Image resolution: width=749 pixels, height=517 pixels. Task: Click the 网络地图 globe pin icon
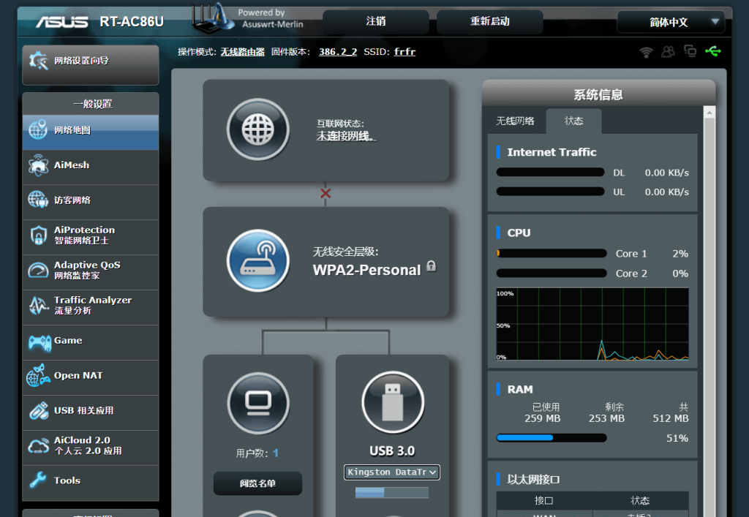point(38,130)
